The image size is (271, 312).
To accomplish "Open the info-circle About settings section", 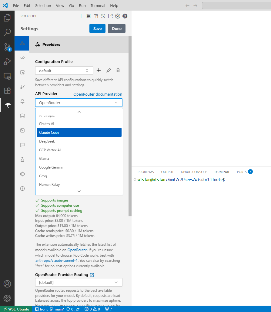I will (x=22, y=189).
